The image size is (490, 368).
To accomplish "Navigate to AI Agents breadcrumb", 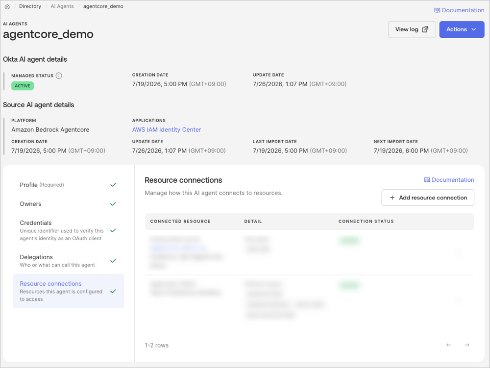I will pos(62,6).
